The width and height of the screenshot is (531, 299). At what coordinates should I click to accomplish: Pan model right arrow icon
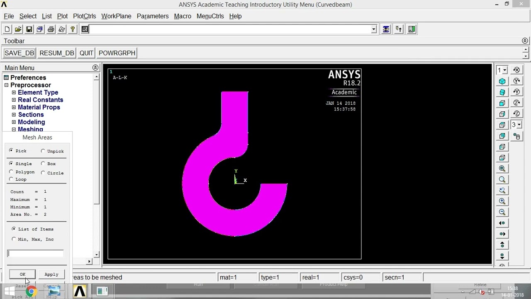(x=502, y=234)
